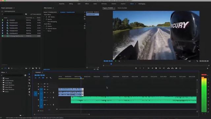Open the Full playback resolution dropdown
The height and width of the screenshot is (119, 211).
coord(191,61)
